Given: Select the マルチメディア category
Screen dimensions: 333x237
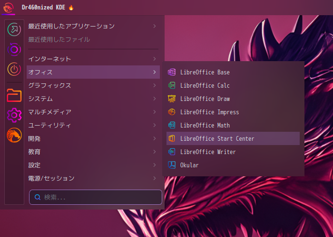Looking at the screenshot, I should (93, 112).
